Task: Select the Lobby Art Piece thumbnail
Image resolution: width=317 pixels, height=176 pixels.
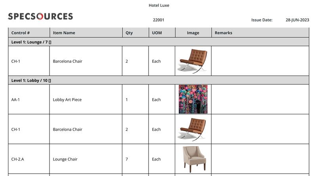Action: point(193,99)
